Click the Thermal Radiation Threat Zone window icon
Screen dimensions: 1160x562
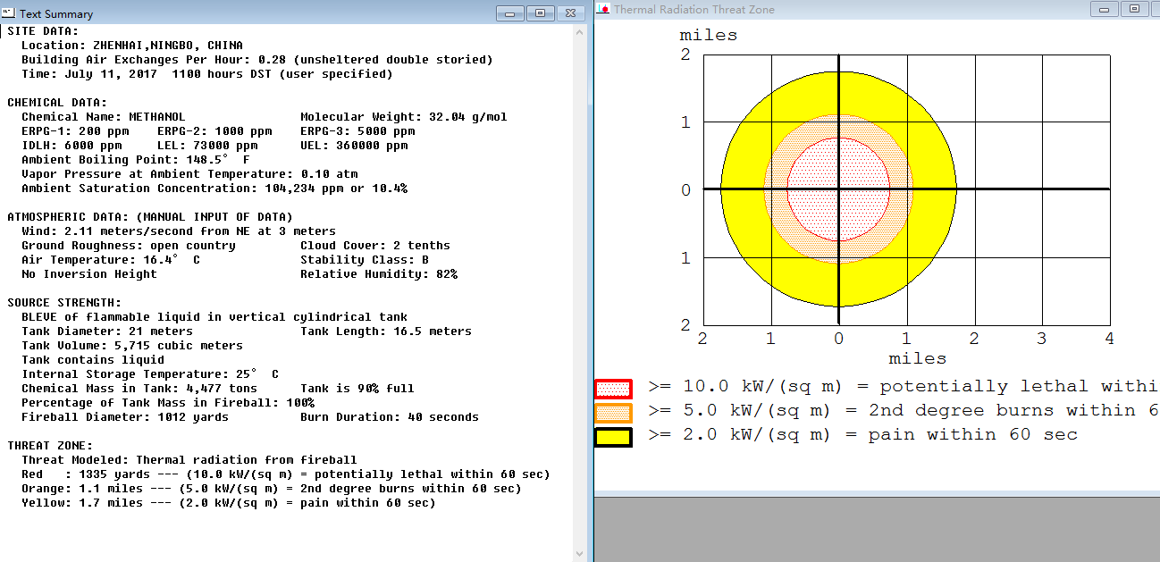coord(604,9)
